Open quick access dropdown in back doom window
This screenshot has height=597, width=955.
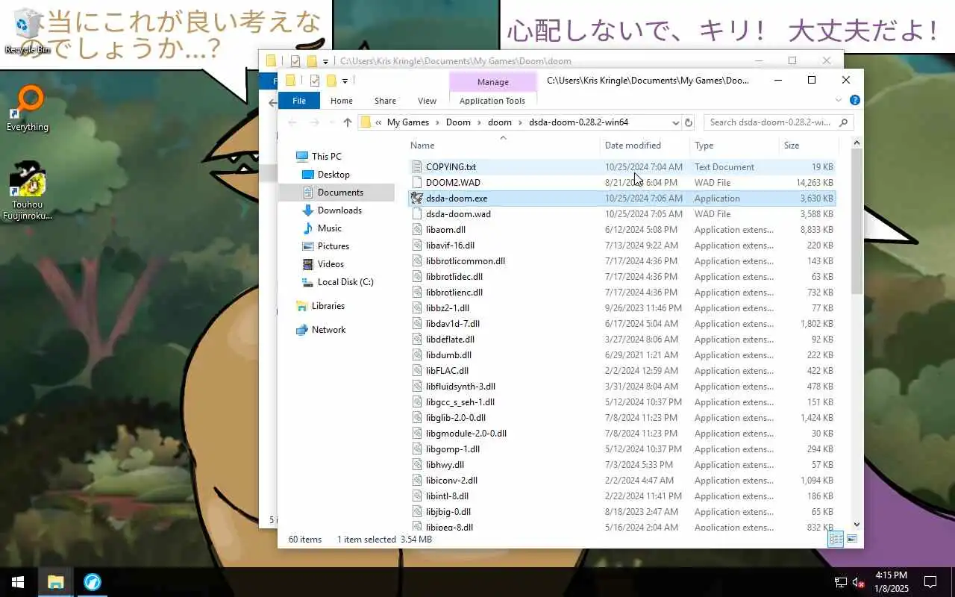click(325, 61)
